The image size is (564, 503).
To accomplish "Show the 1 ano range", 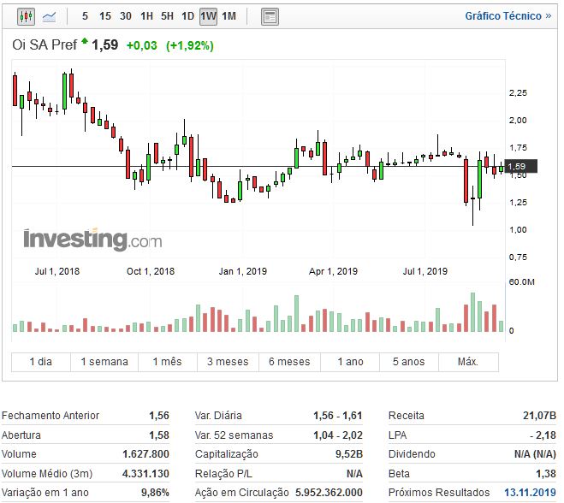I will click(x=350, y=362).
